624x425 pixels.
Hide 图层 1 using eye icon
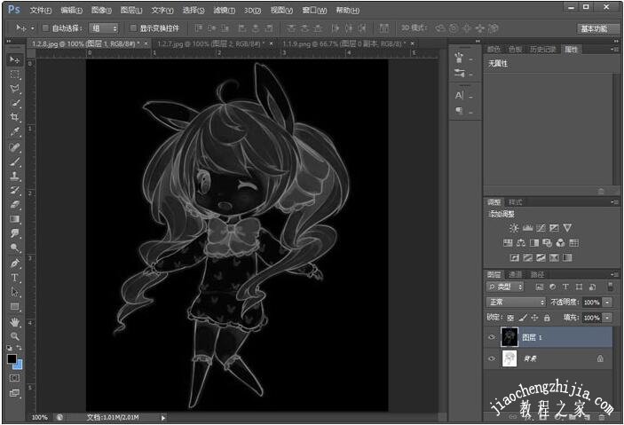point(492,336)
